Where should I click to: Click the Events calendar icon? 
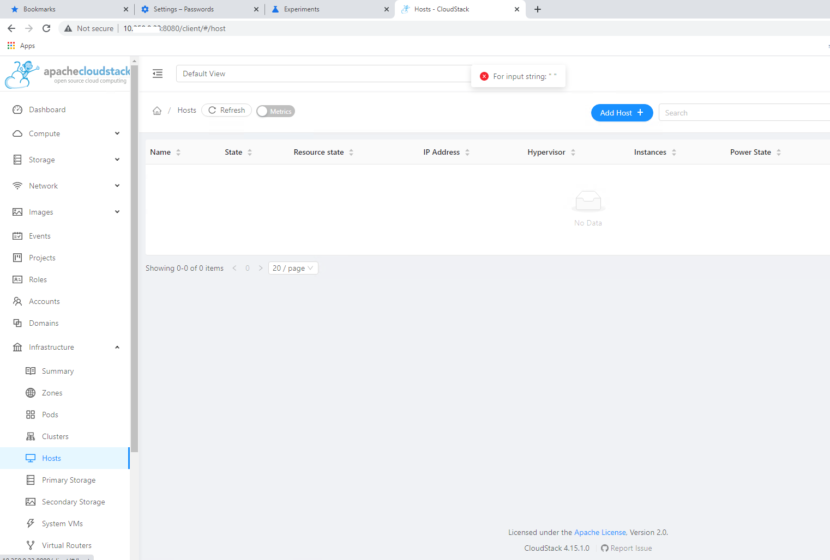17,236
